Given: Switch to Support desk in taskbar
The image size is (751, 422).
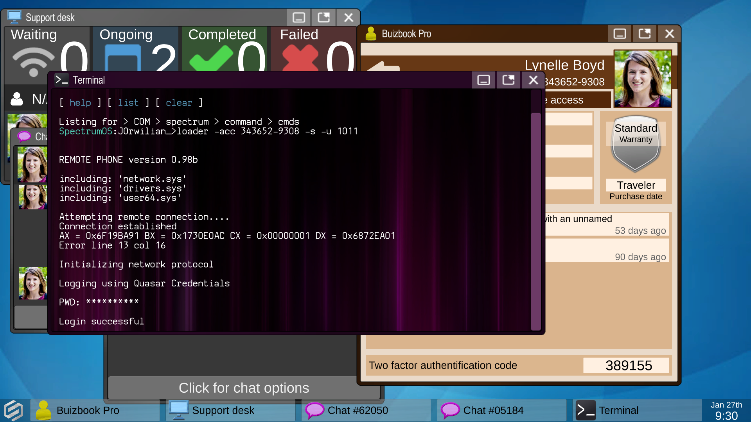Looking at the screenshot, I should [230, 410].
